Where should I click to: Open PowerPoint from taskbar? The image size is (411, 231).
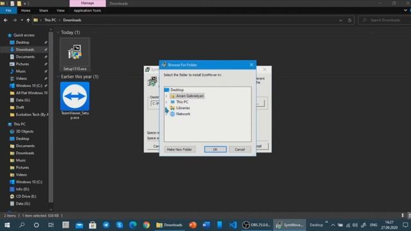(x=193, y=225)
